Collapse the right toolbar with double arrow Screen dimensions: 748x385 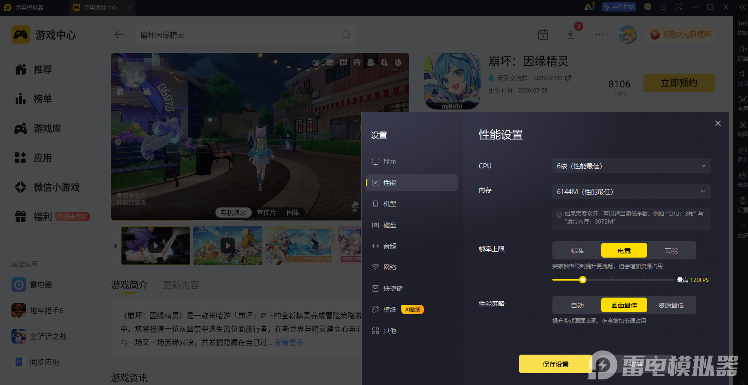[x=742, y=7]
